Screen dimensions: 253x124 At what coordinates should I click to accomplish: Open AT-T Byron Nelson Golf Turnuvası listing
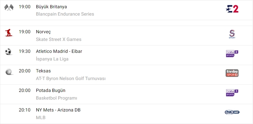click(71, 78)
